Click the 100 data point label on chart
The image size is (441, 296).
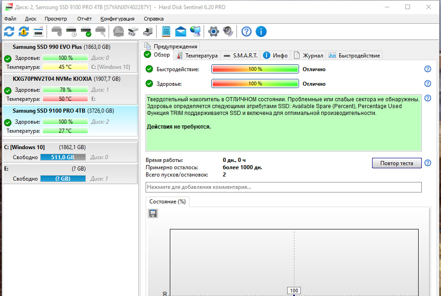coord(294,291)
